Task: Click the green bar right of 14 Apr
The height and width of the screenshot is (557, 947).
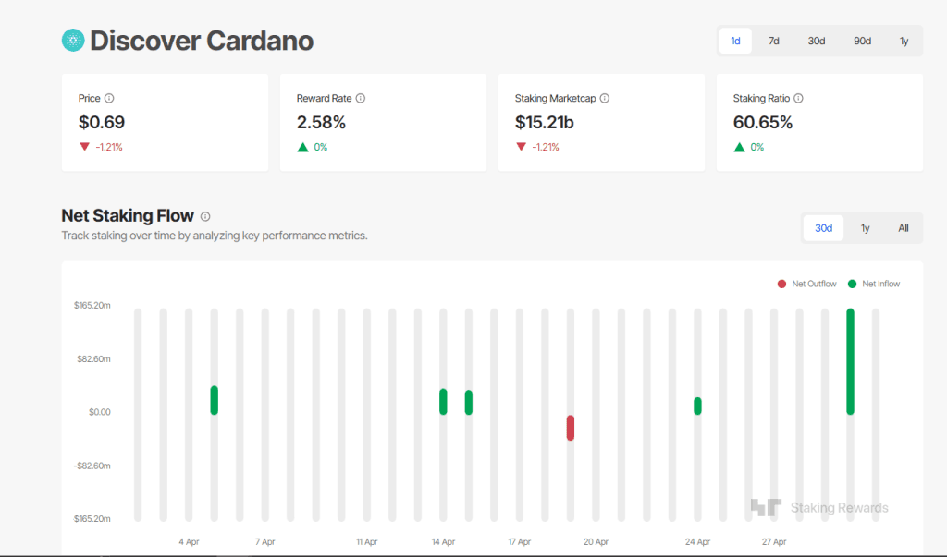Action: [469, 403]
